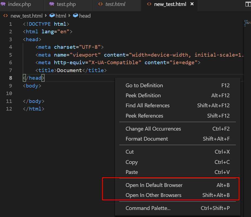Click the lang attribute on line 2
Image resolution: width=251 pixels, height=217 pixels.
48,32
